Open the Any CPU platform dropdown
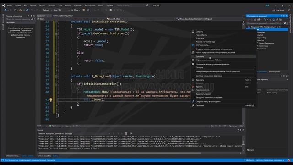This screenshot has width=293, height=165. (61, 10)
